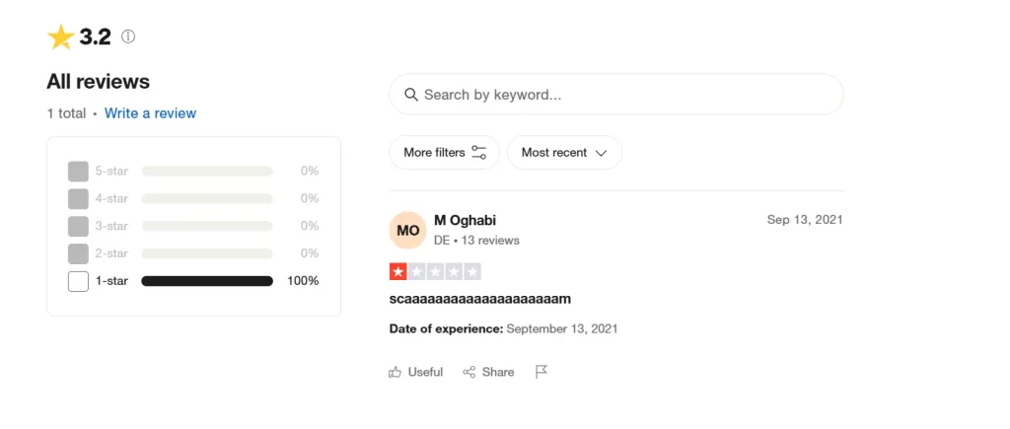Toggle the 5-star filter checkbox

[78, 172]
